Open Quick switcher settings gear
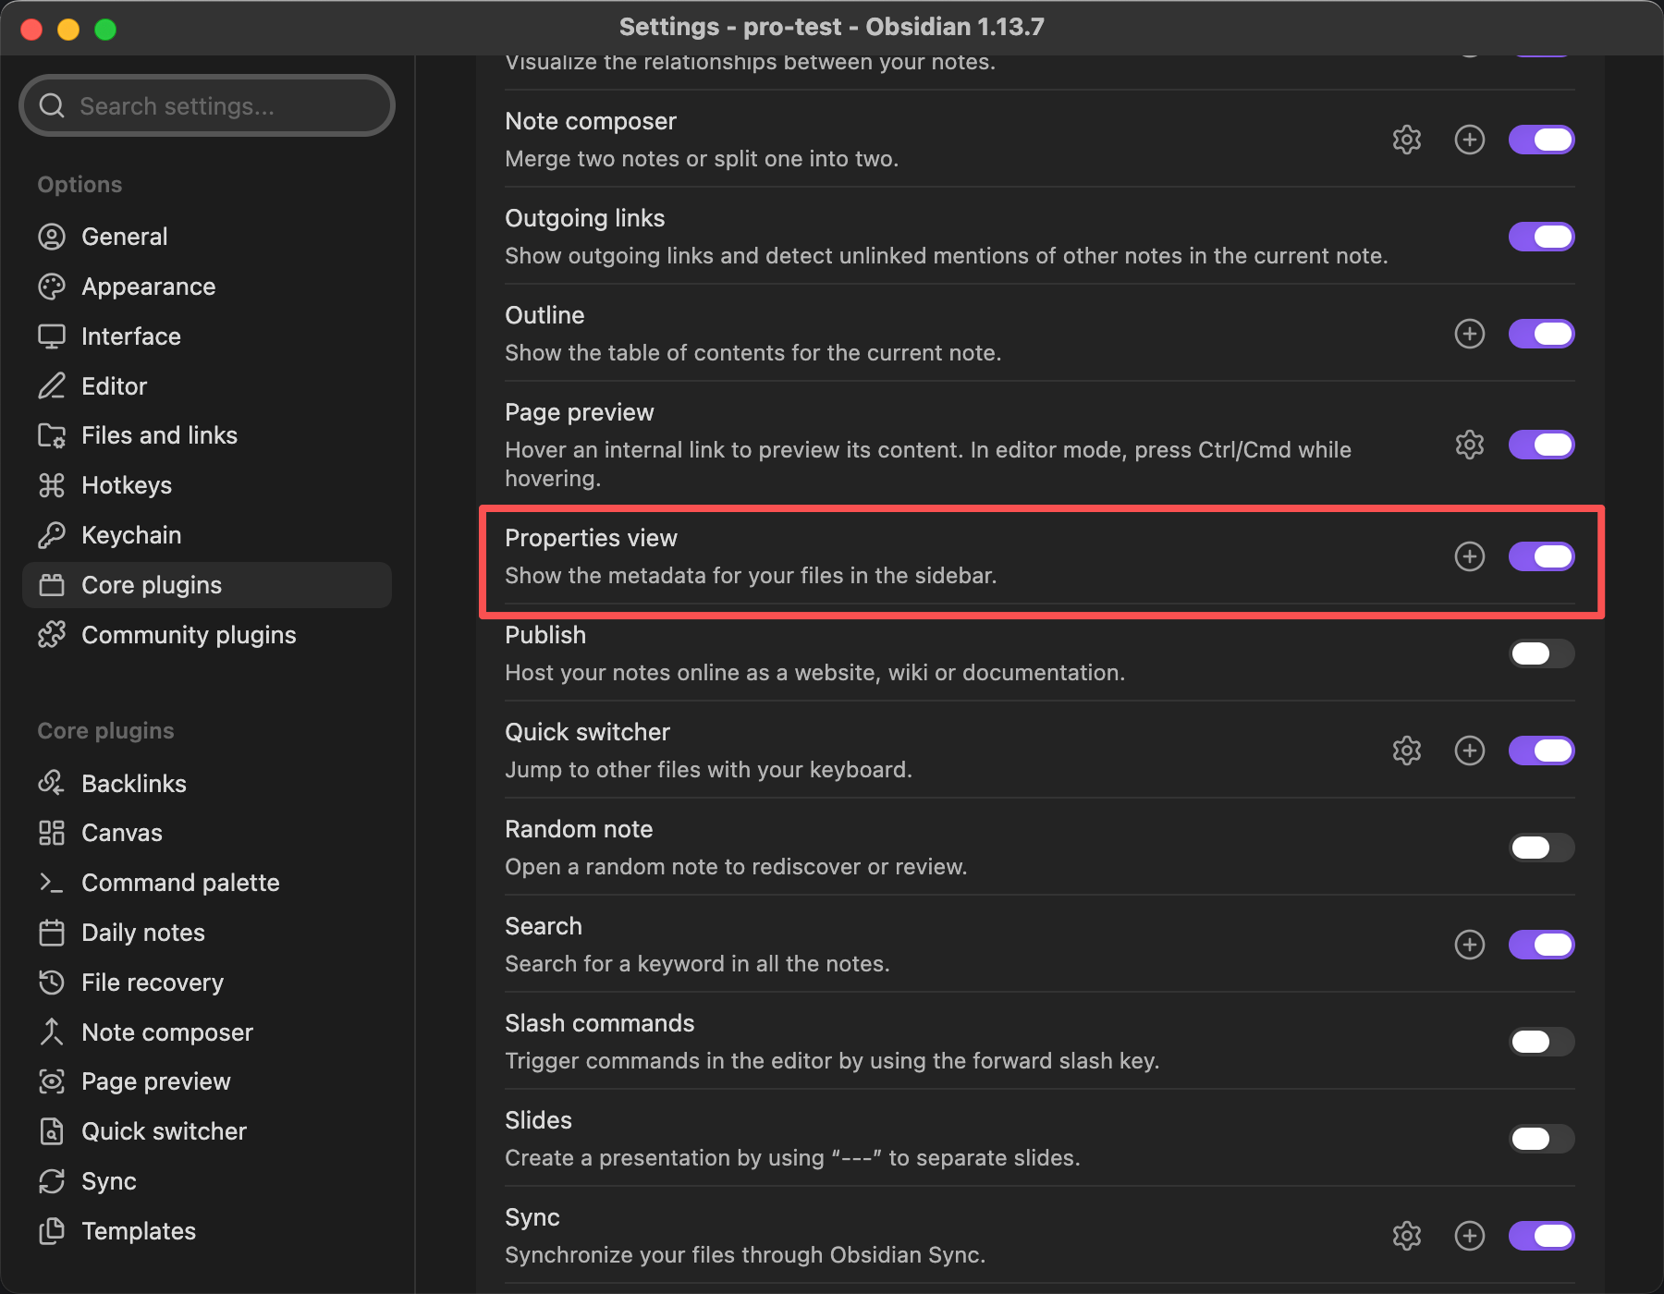The height and width of the screenshot is (1294, 1664). [1406, 751]
